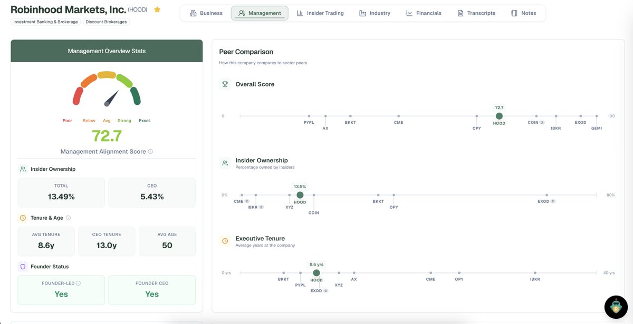The height and width of the screenshot is (324, 633).
Task: Click the clock icon beside Executive Tenure
Action: (225, 241)
